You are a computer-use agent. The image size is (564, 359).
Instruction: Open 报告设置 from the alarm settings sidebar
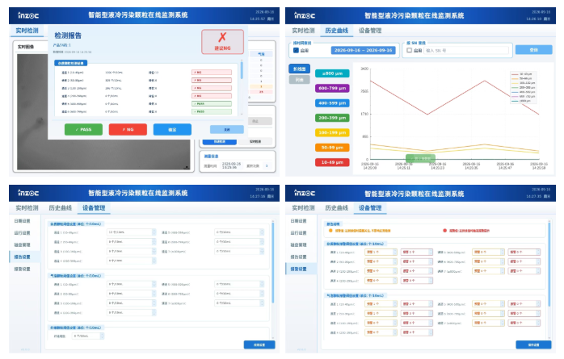click(x=298, y=257)
